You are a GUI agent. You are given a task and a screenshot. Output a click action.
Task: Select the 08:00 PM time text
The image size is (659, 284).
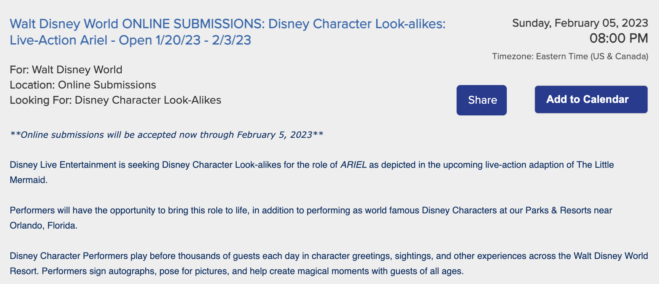pyautogui.click(x=619, y=38)
